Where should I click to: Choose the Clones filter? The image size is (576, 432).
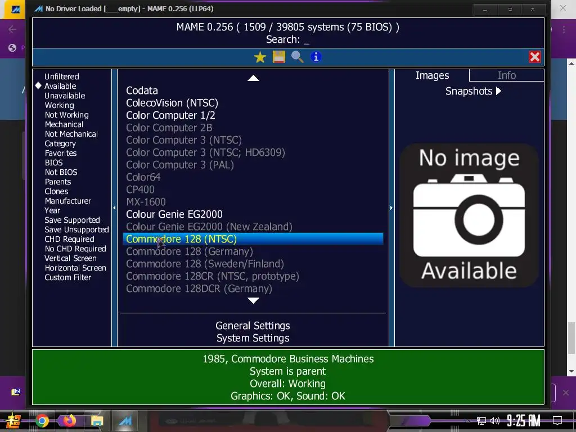pyautogui.click(x=56, y=191)
